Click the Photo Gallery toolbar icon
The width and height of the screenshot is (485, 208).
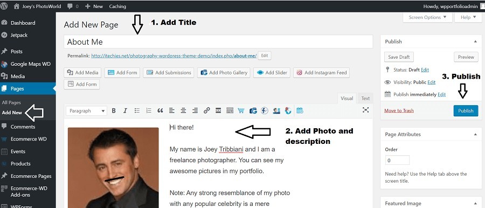point(253,110)
